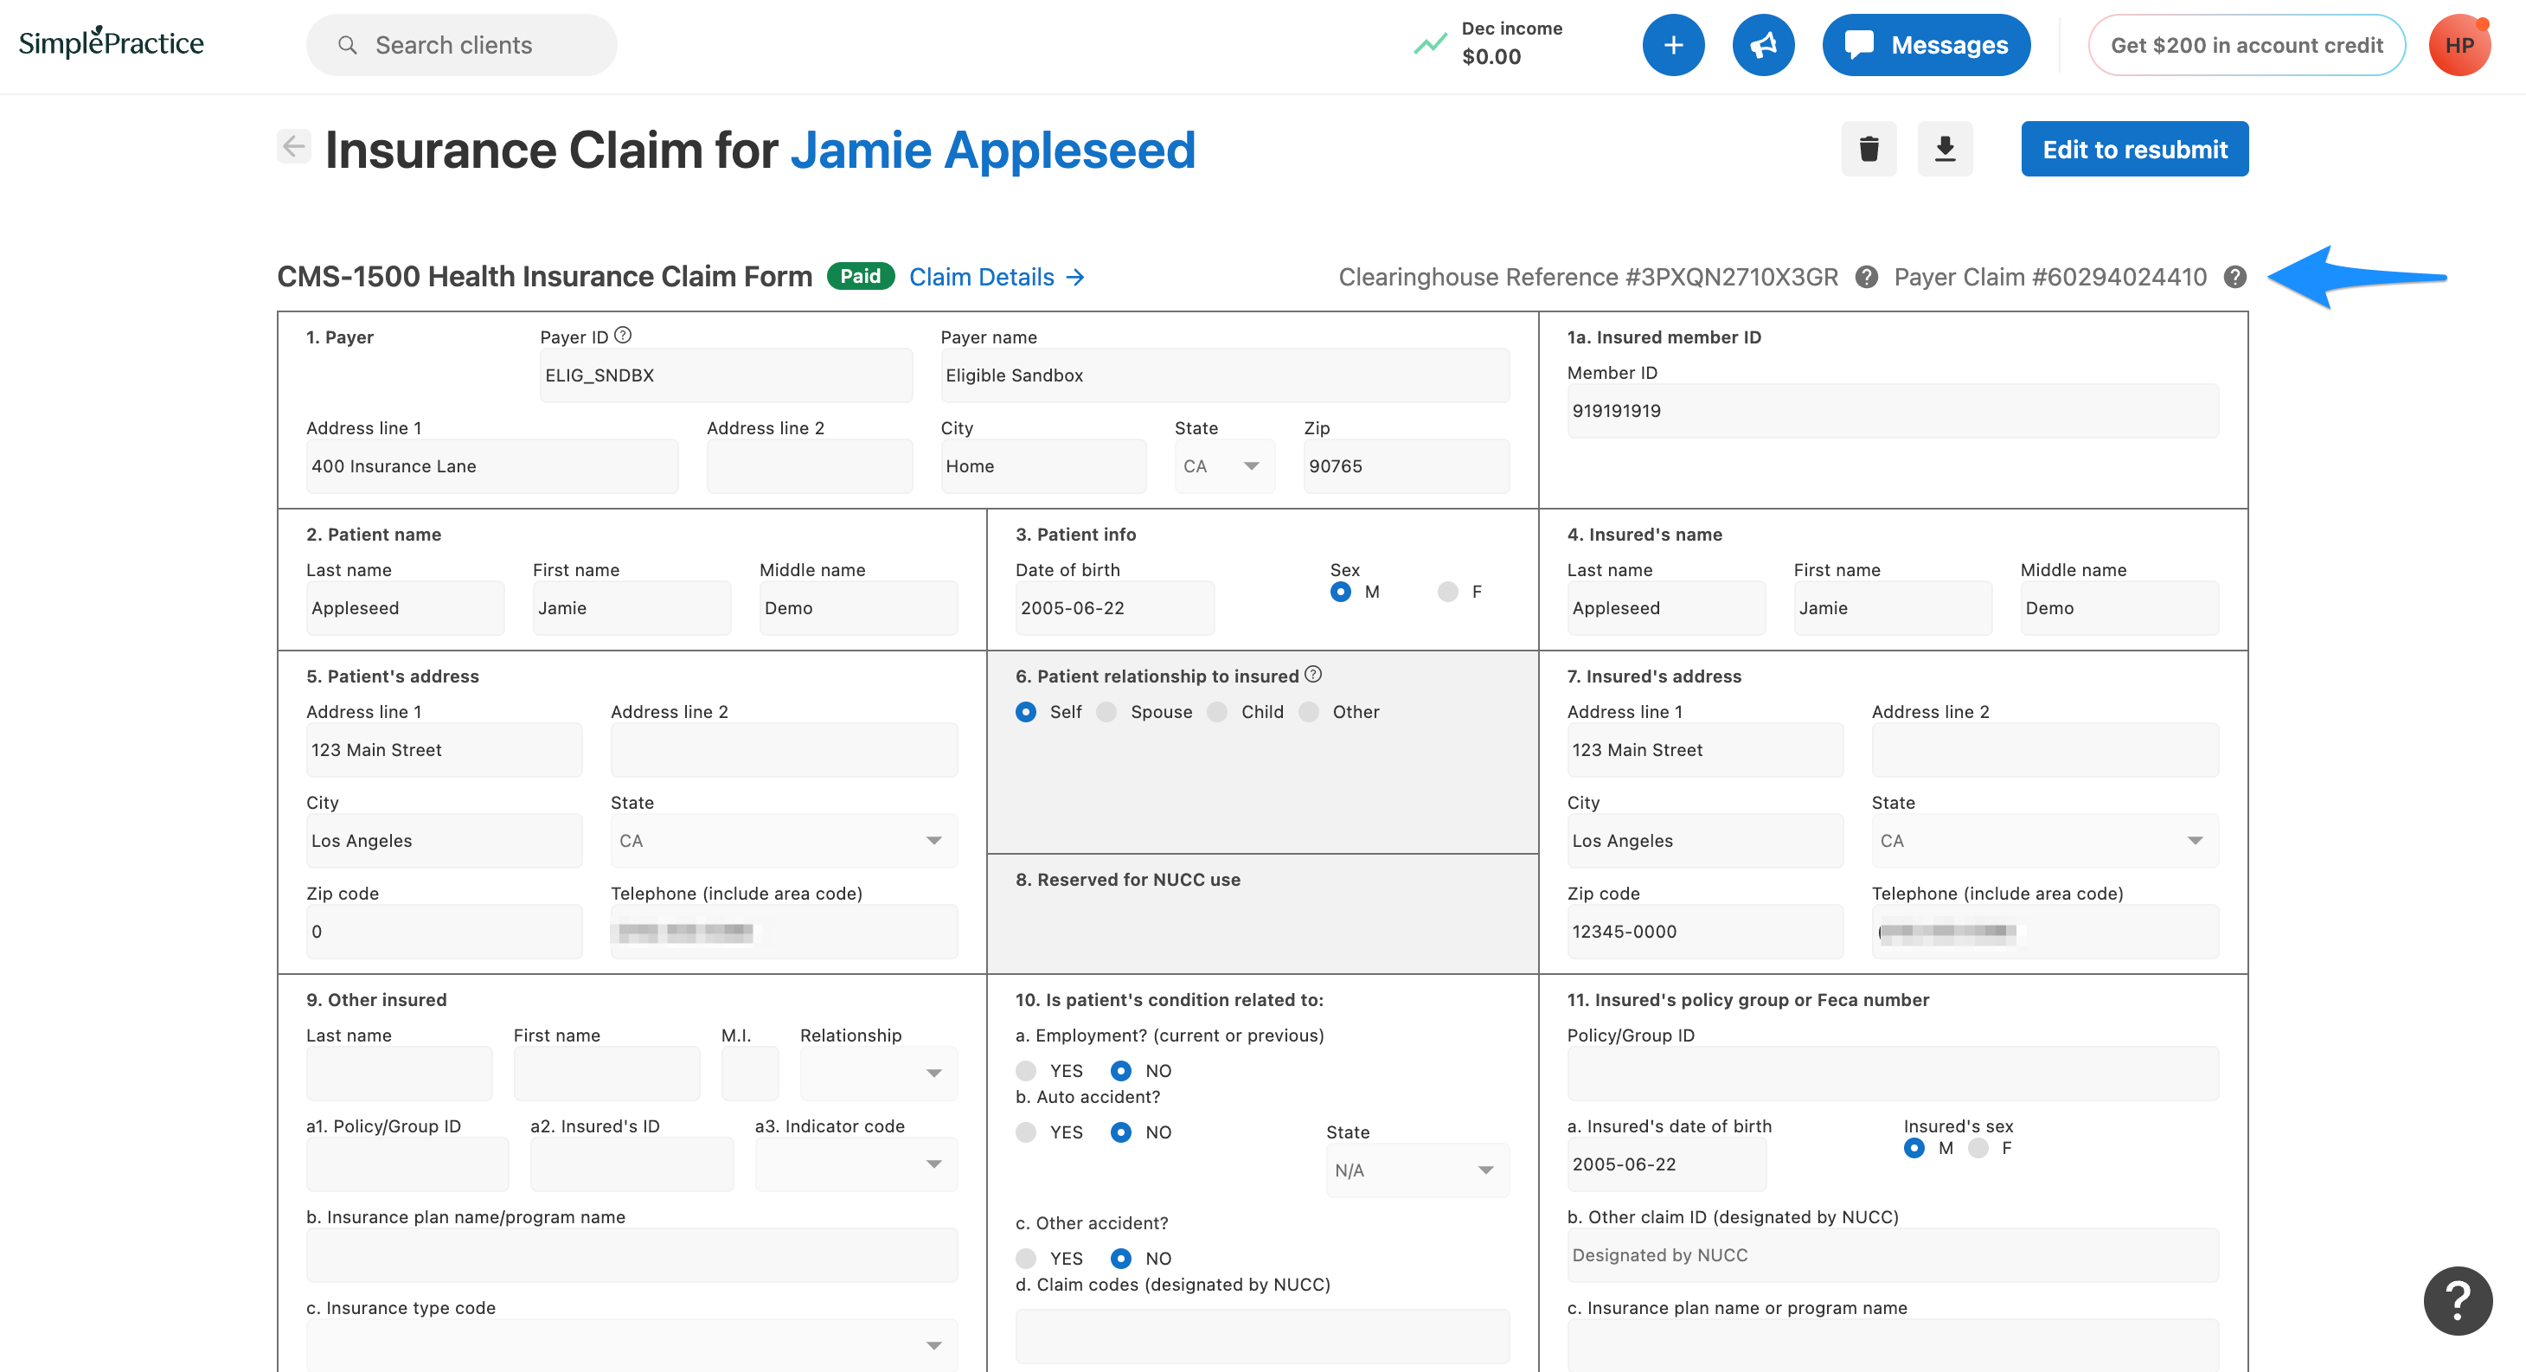The image size is (2526, 1372).
Task: Click the Search clients field
Action: pos(461,44)
